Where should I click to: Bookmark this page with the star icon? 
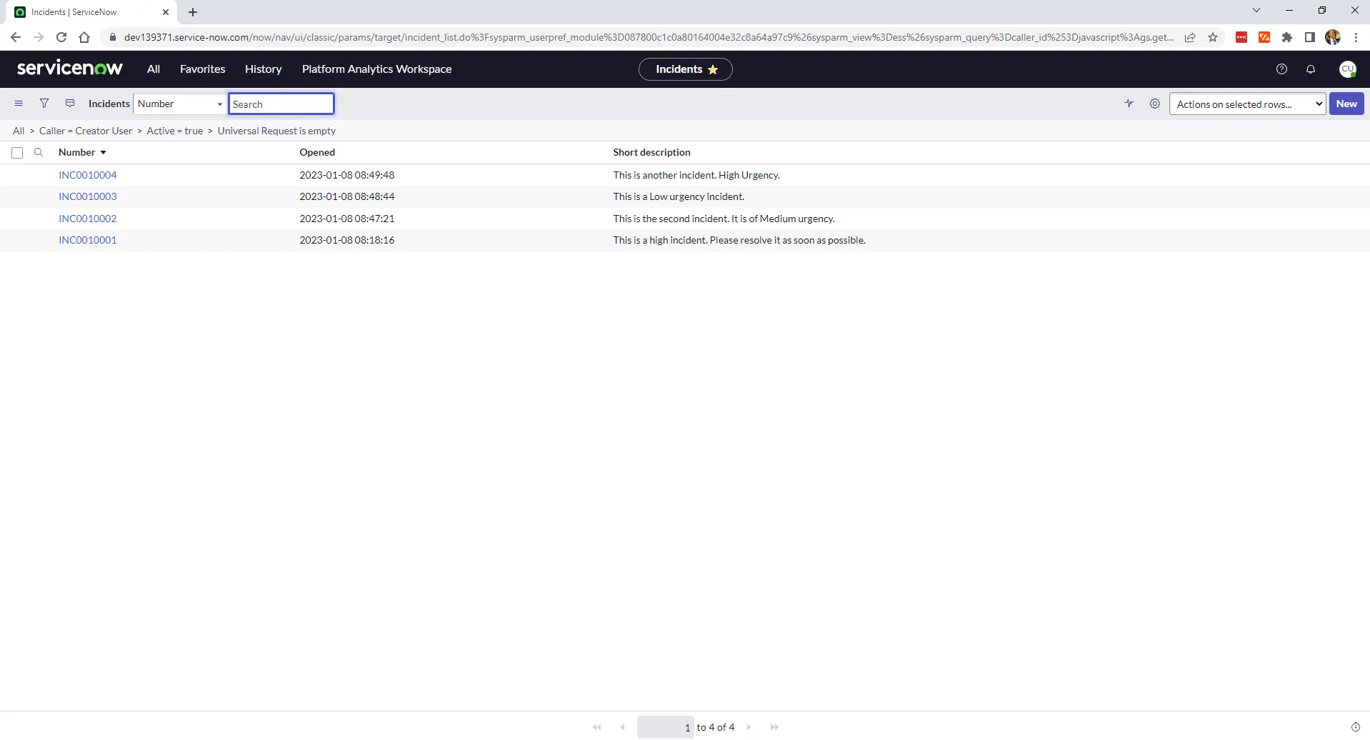(1213, 37)
